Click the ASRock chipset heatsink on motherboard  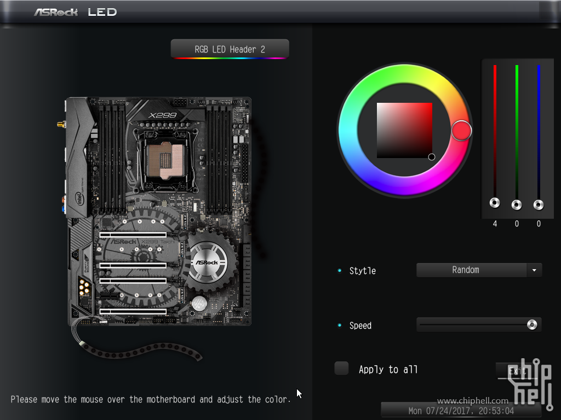point(208,262)
